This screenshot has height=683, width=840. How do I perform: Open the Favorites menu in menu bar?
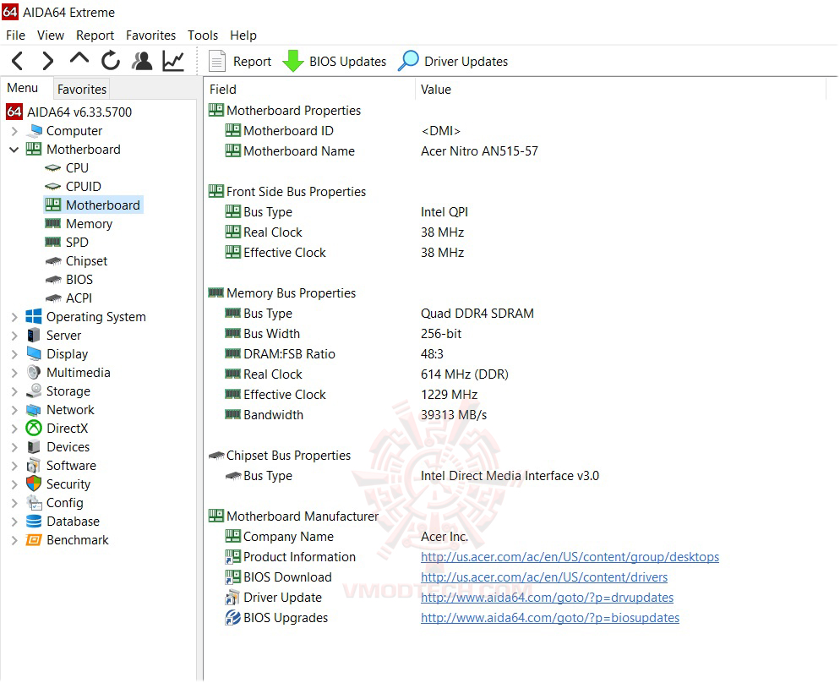point(150,36)
